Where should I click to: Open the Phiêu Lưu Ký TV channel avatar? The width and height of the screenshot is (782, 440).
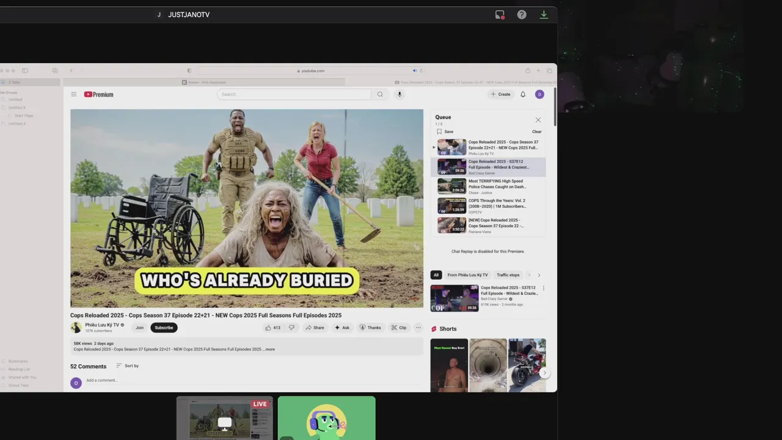(76, 328)
